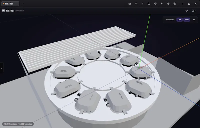Screen dimensions: 200x128
Task: Add a new tab with plus button
Action: (x=23, y=4)
